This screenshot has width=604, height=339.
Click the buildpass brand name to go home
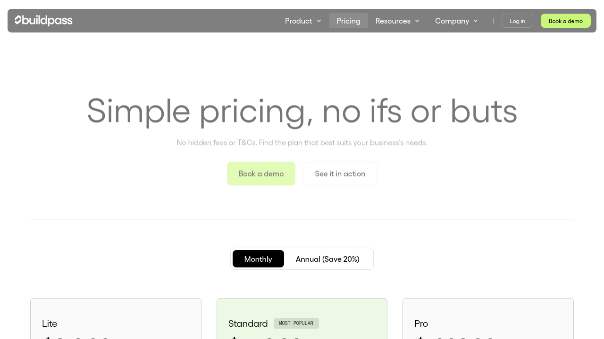tap(48, 20)
